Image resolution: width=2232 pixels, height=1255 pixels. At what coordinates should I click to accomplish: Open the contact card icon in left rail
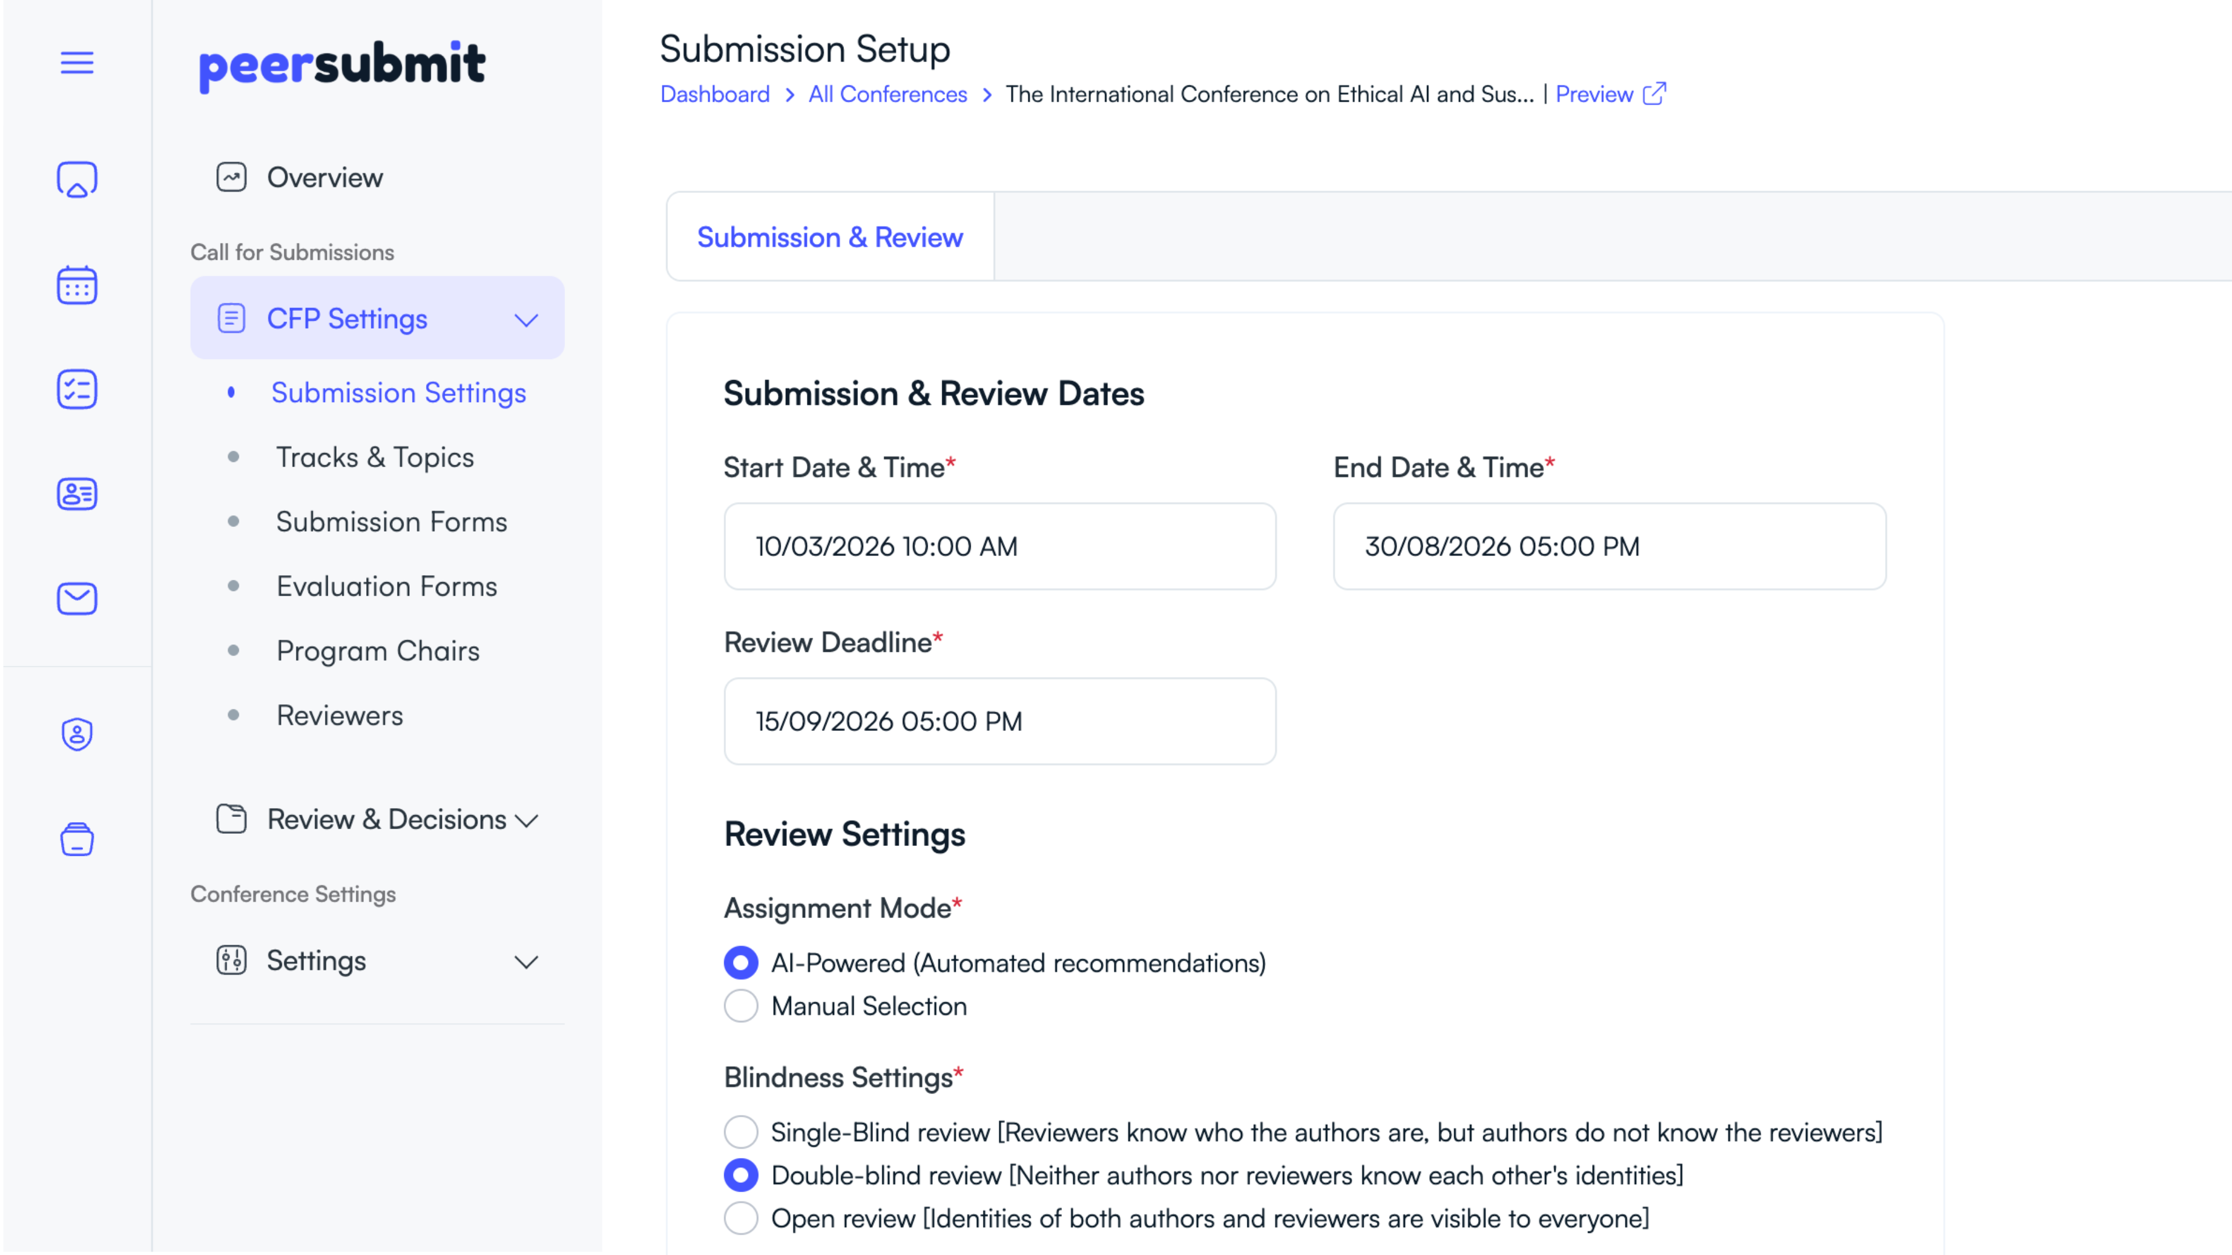click(76, 494)
